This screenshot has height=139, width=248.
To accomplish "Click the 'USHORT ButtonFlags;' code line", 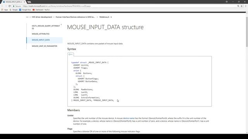I will click(88, 79).
